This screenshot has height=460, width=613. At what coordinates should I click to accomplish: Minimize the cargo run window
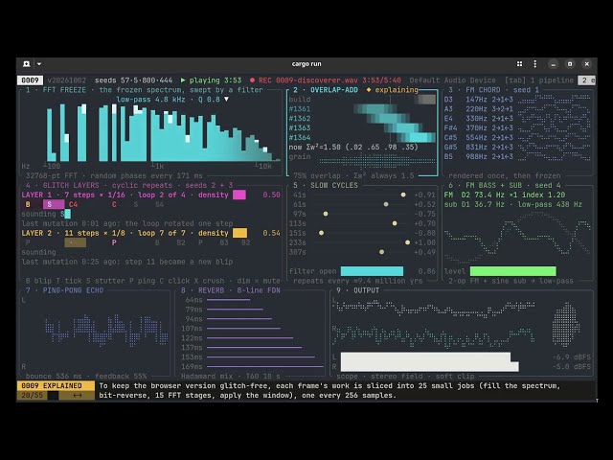click(553, 64)
